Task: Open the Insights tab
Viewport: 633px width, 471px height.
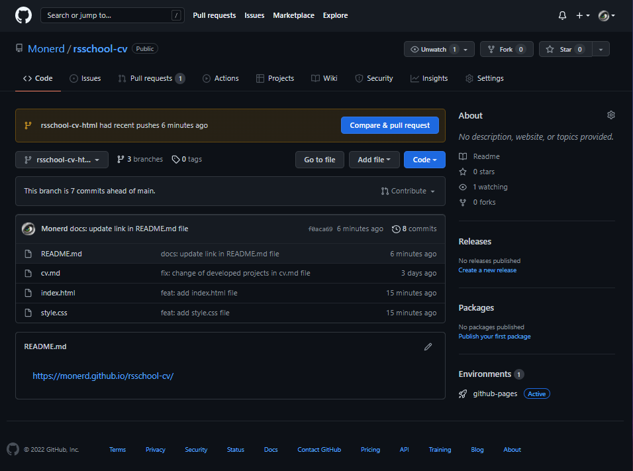Action: [428, 78]
